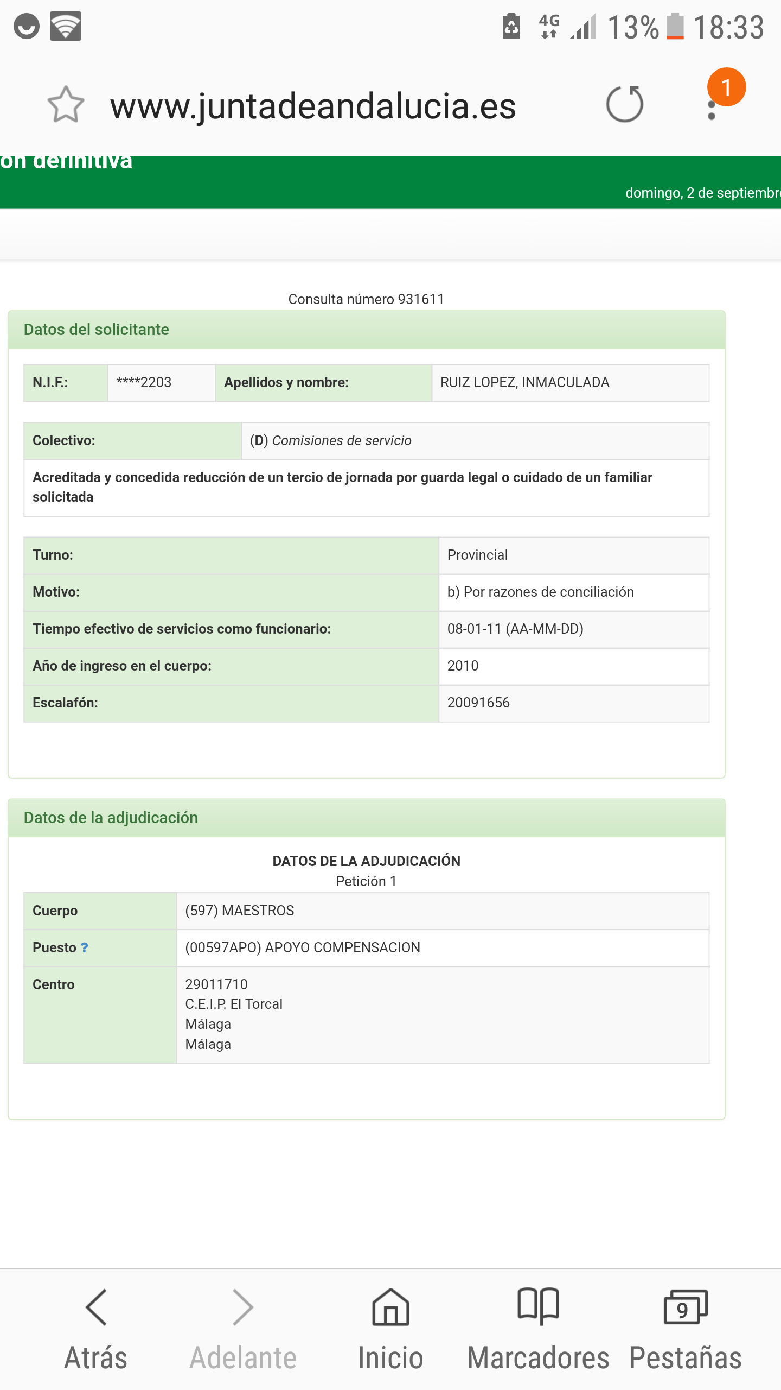Tap the www.juntadeandalucia.es address bar

coord(313,106)
